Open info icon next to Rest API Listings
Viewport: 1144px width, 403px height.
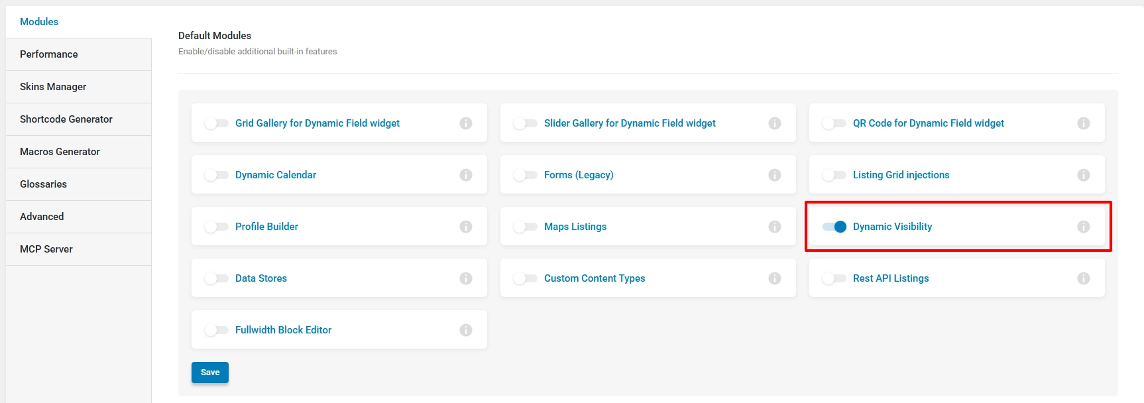(1084, 278)
